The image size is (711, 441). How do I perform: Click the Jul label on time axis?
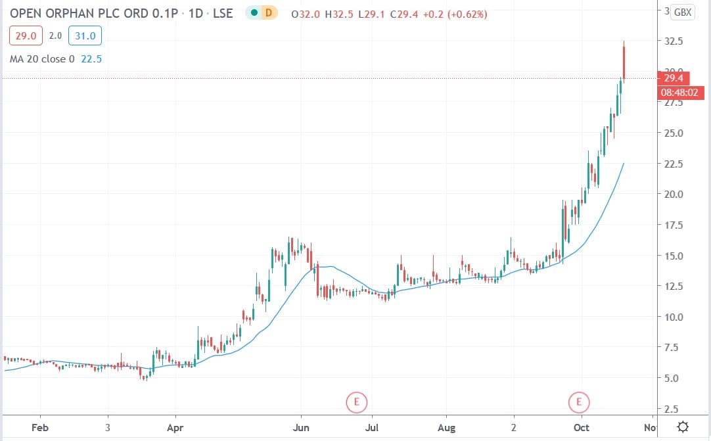pos(372,427)
